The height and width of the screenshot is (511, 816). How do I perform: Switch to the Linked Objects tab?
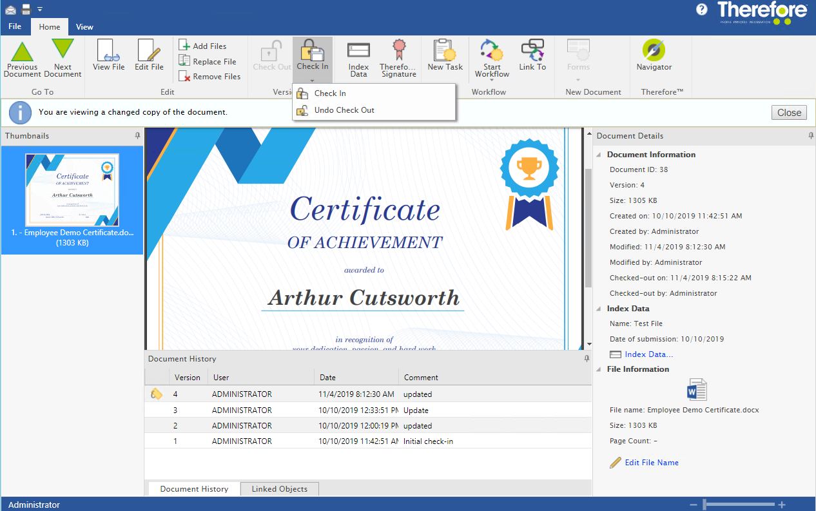point(279,489)
